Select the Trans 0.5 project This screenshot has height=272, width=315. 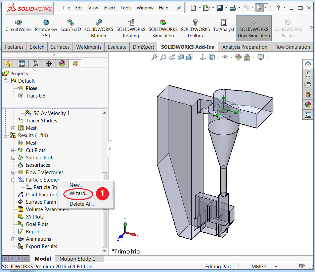36,96
